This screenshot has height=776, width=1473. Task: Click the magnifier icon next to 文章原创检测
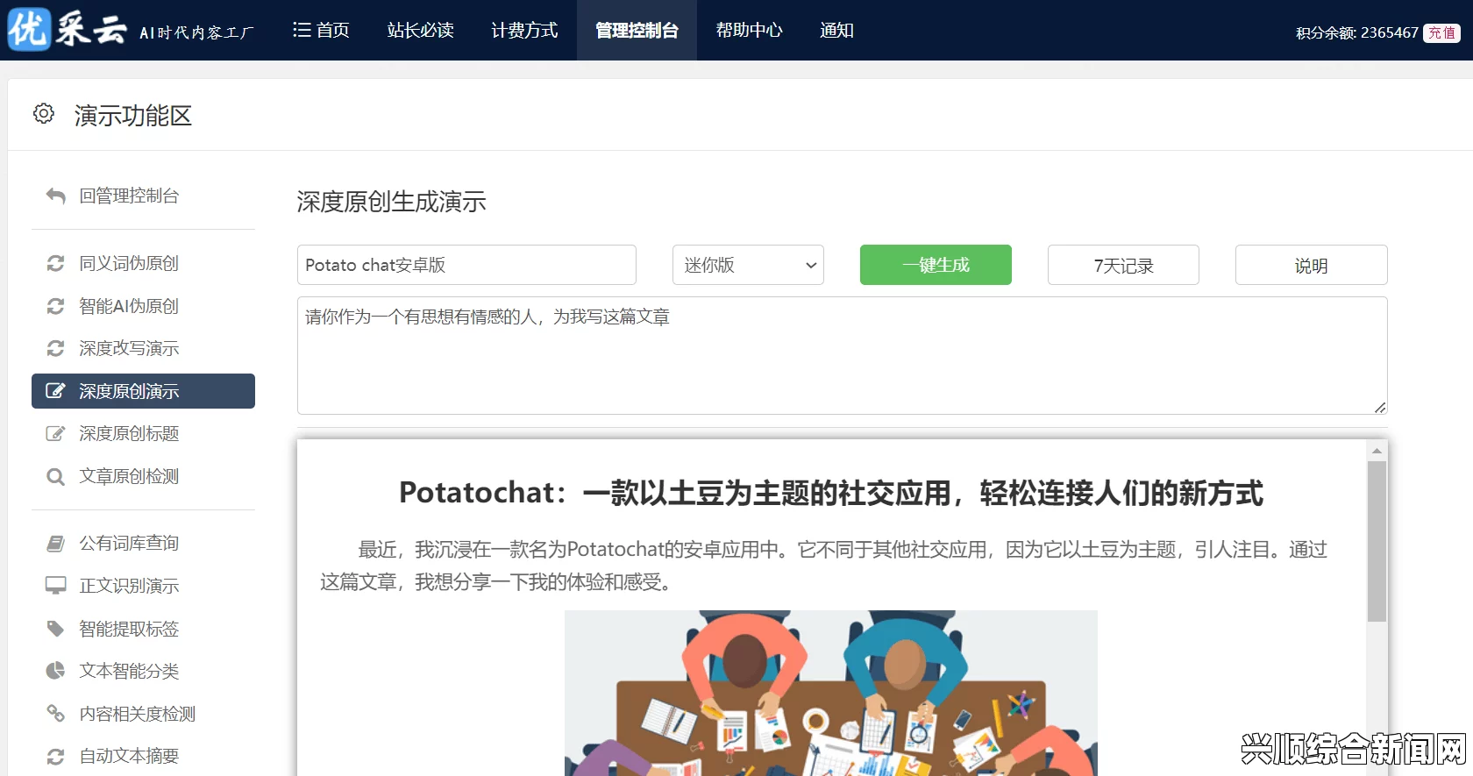tap(55, 476)
